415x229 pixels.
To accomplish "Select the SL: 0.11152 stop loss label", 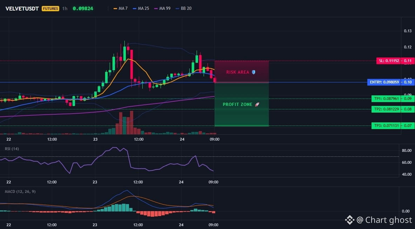I will (388, 61).
